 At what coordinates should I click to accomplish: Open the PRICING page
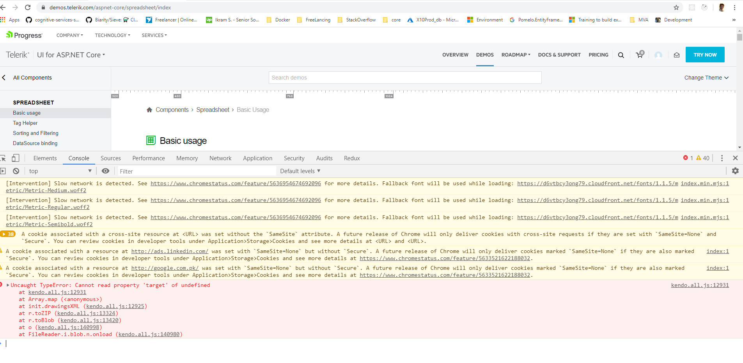click(598, 55)
